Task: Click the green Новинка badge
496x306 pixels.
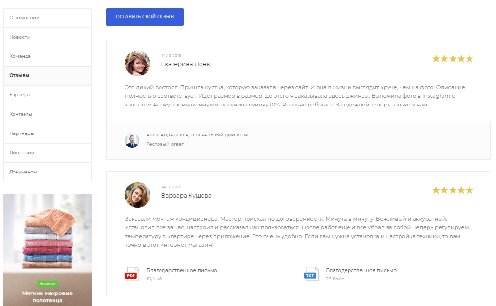Action: tap(47, 284)
